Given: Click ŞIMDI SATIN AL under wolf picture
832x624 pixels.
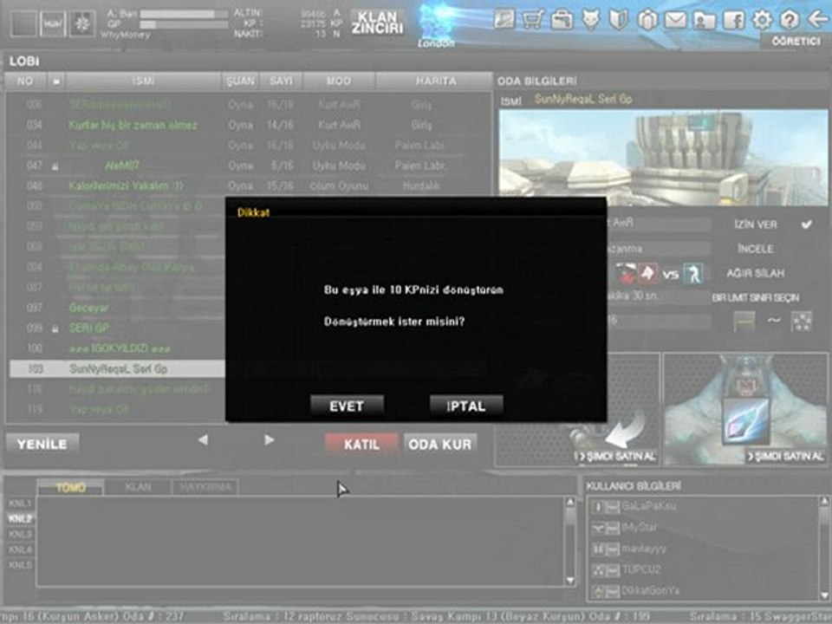Looking at the screenshot, I should click(785, 457).
